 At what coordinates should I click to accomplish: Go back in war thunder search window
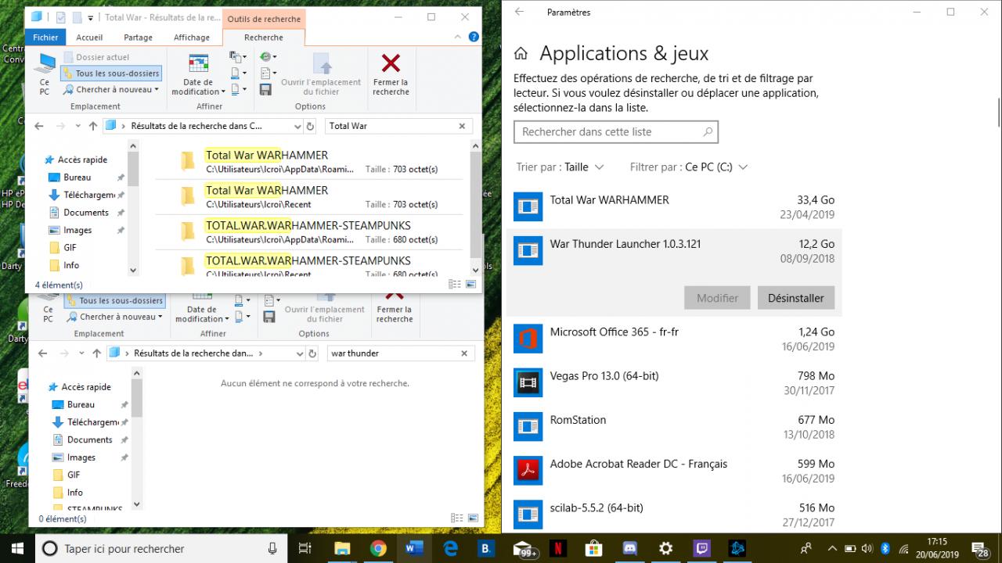click(42, 353)
